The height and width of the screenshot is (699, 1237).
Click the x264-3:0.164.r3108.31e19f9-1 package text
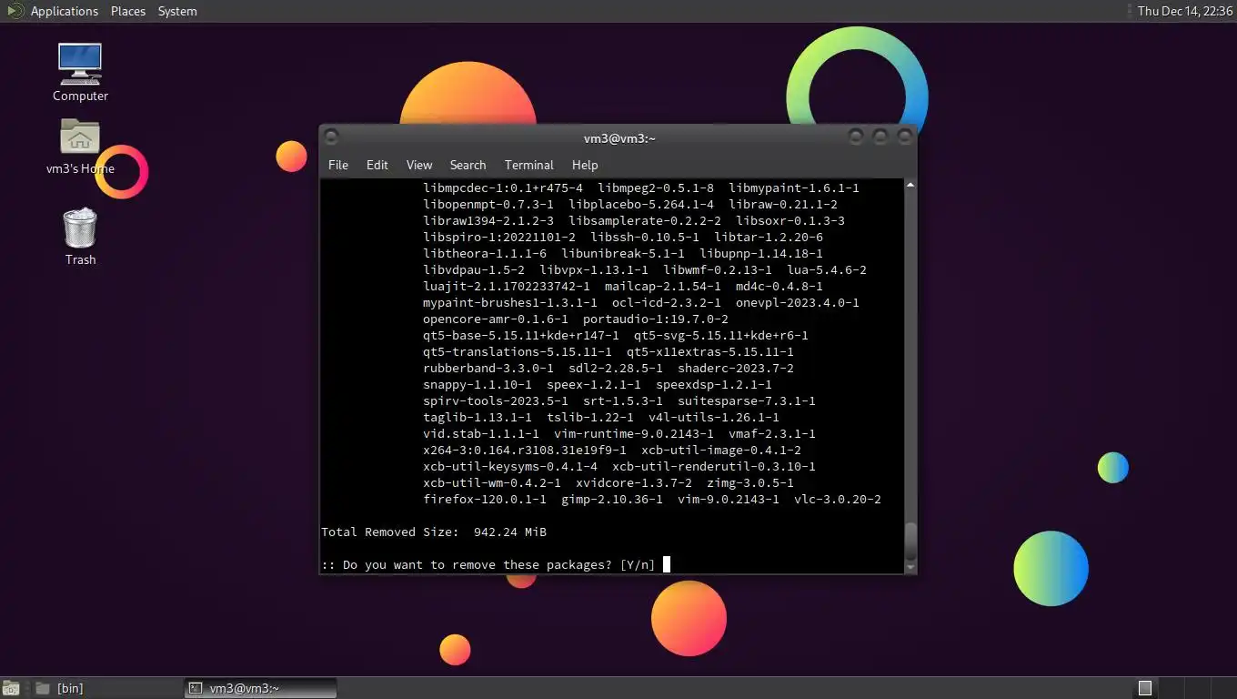click(x=525, y=451)
